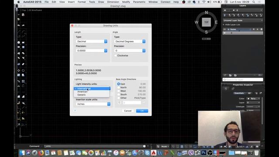Click the Undo arrow in the tool palette
This screenshot has height=157, width=279.
[x=19, y=25]
